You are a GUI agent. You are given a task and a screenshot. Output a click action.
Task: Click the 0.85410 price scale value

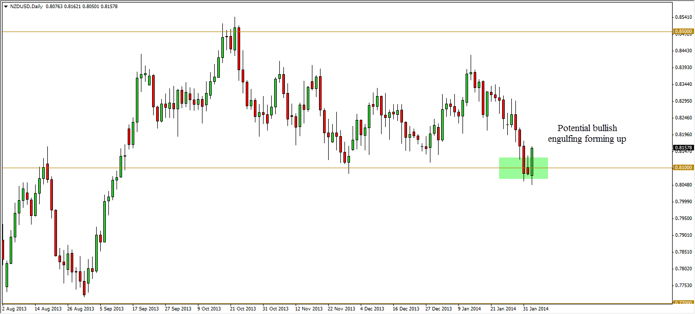click(x=683, y=17)
